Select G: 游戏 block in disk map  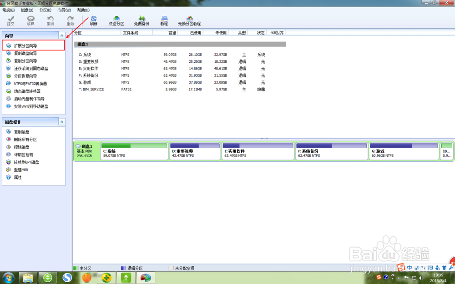coord(404,151)
